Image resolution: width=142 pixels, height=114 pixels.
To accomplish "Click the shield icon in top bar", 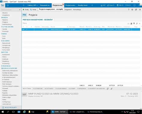I will pyautogui.click(x=135, y=5).
